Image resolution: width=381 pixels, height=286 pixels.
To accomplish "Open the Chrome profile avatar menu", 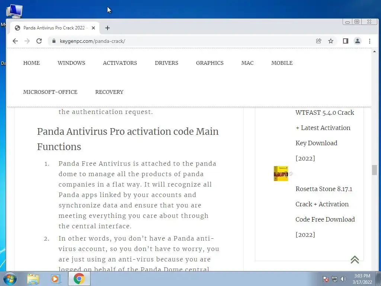I will coord(358,41).
